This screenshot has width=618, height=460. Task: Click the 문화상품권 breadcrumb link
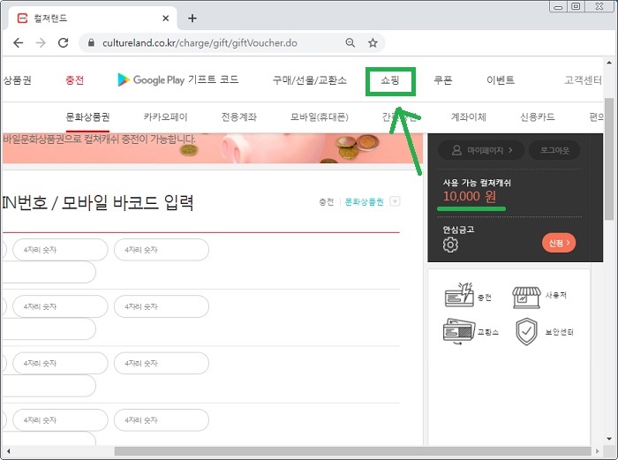pyautogui.click(x=364, y=202)
